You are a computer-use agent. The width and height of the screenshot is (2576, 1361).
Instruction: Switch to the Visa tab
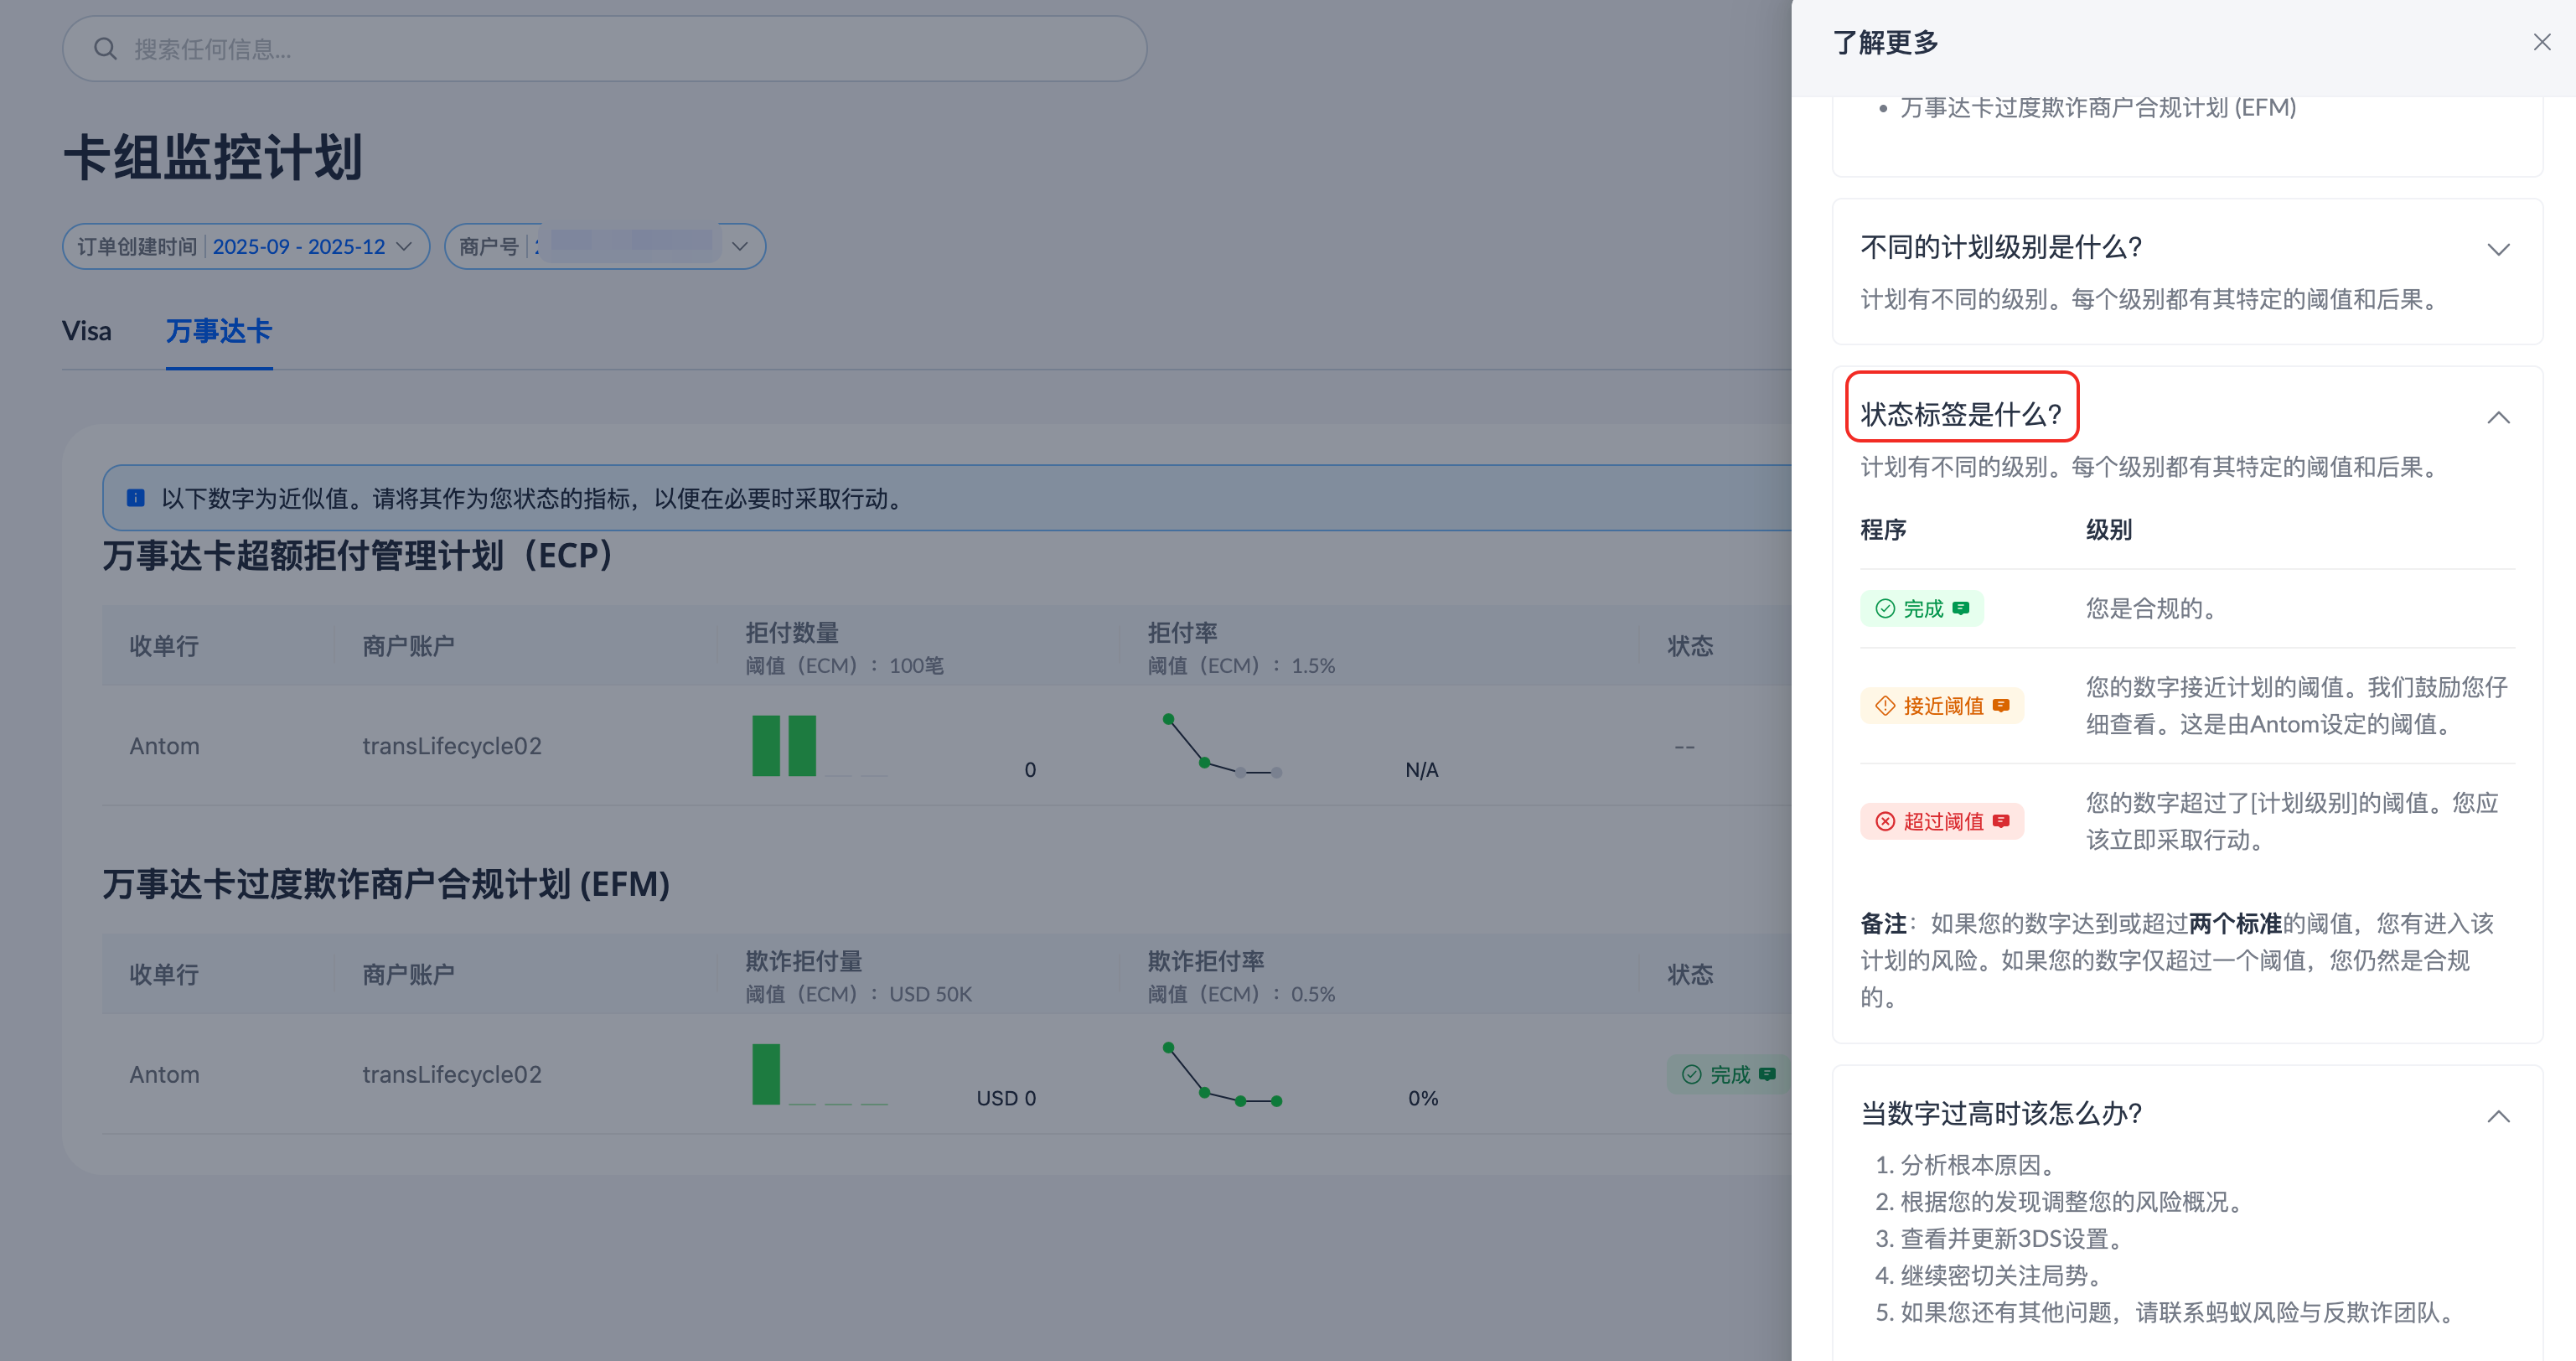(86, 331)
